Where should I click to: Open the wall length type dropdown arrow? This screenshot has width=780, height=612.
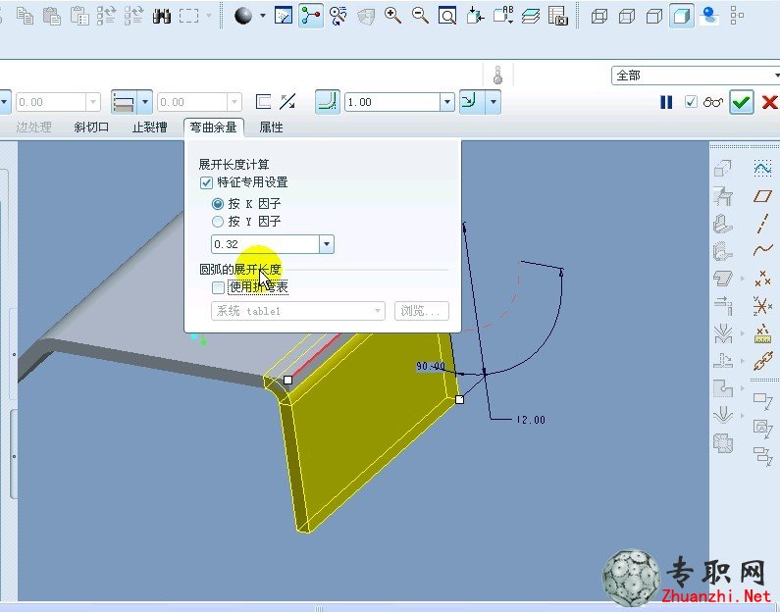[x=145, y=102]
